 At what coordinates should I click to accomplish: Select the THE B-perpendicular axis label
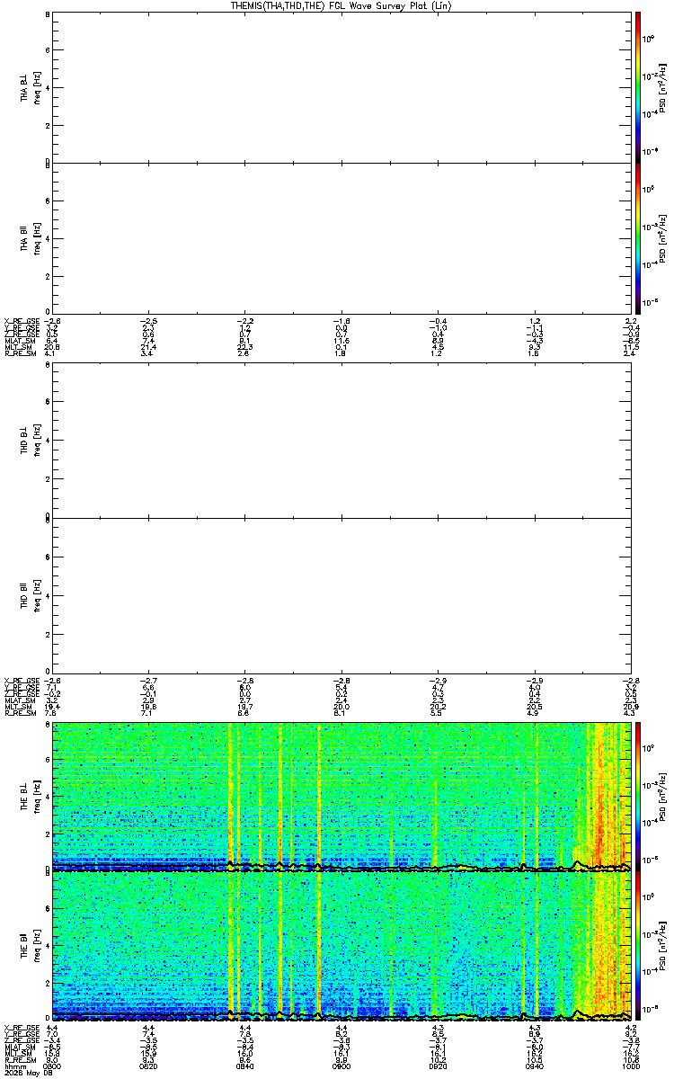(x=25, y=798)
